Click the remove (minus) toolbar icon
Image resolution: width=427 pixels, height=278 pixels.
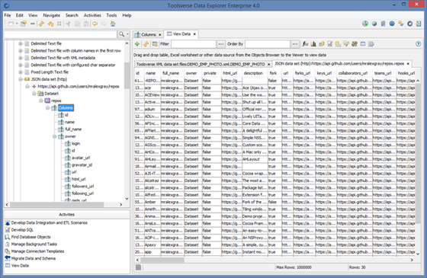pyautogui.click(x=33, y=24)
